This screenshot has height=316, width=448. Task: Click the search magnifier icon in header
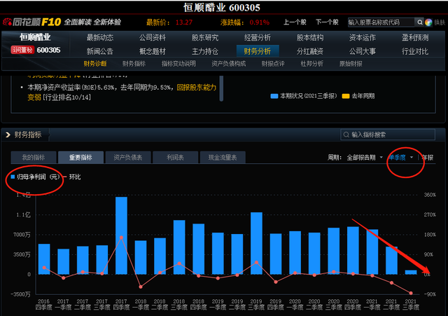click(419, 22)
